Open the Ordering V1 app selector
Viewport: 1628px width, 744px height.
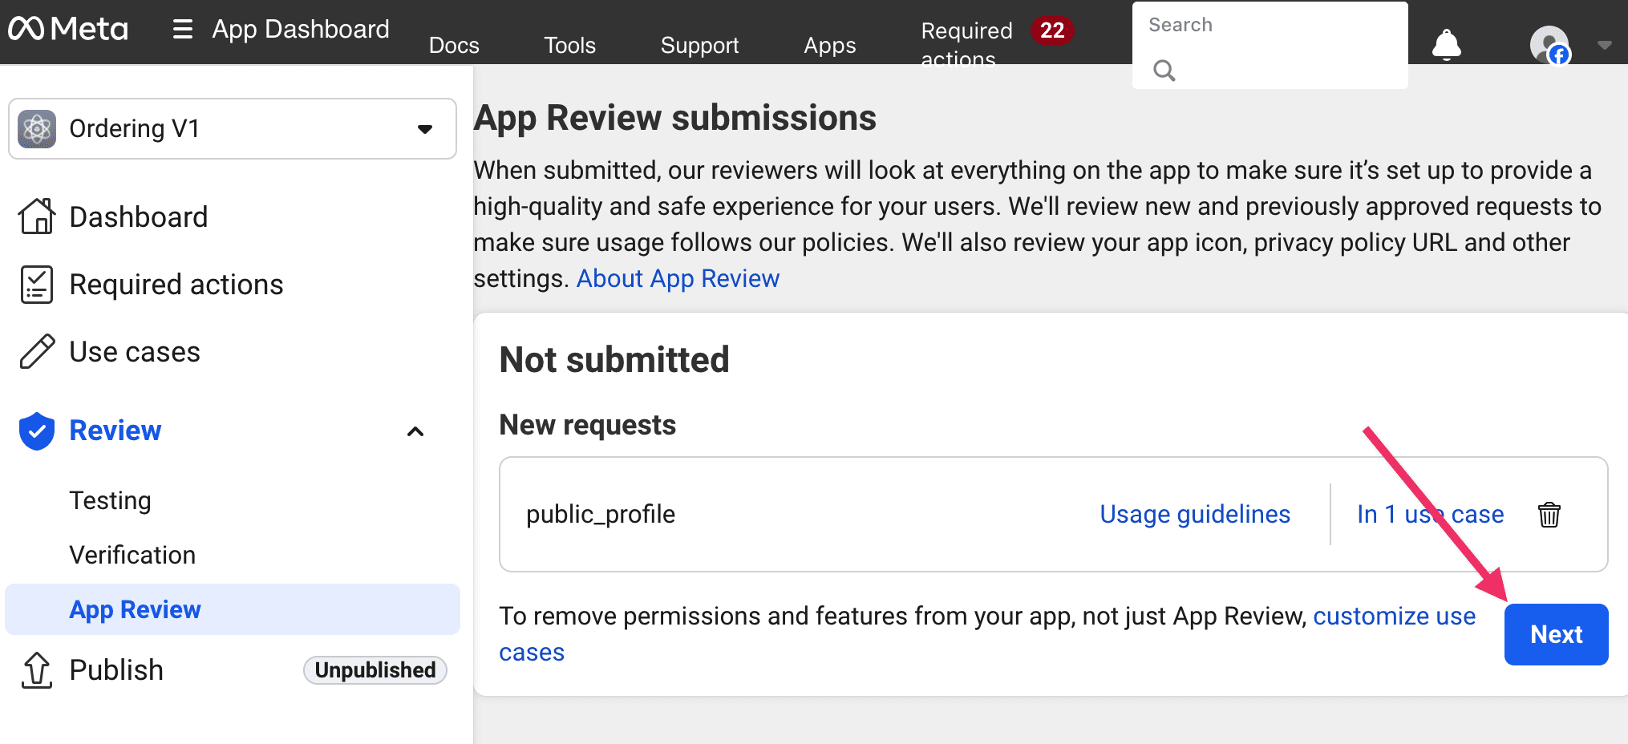tap(233, 128)
